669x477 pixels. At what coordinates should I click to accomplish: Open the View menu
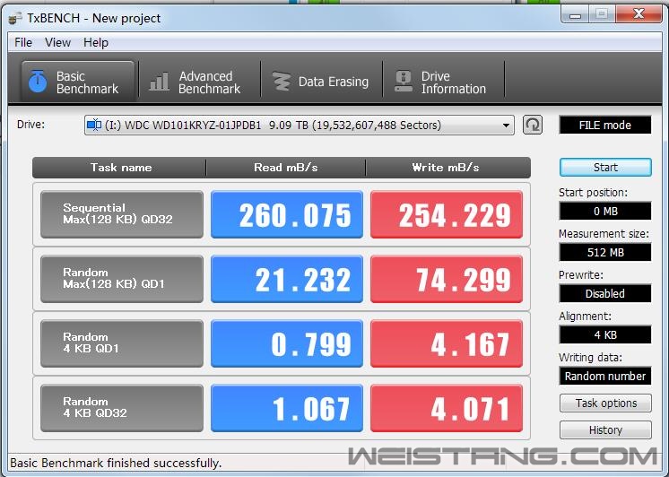(57, 43)
